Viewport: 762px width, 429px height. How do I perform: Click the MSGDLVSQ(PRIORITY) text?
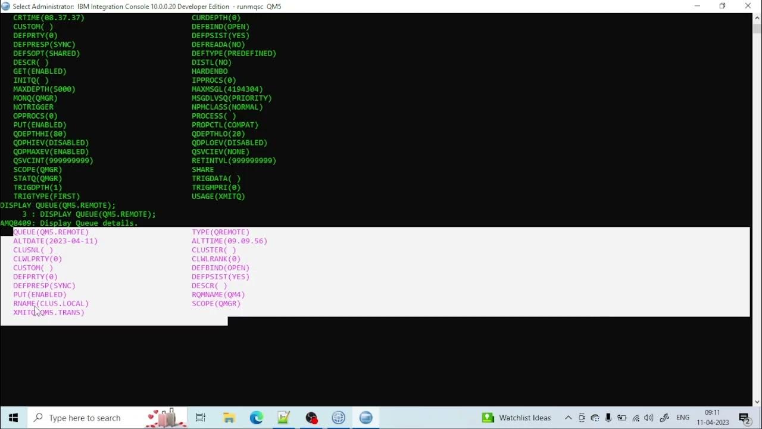[232, 98]
